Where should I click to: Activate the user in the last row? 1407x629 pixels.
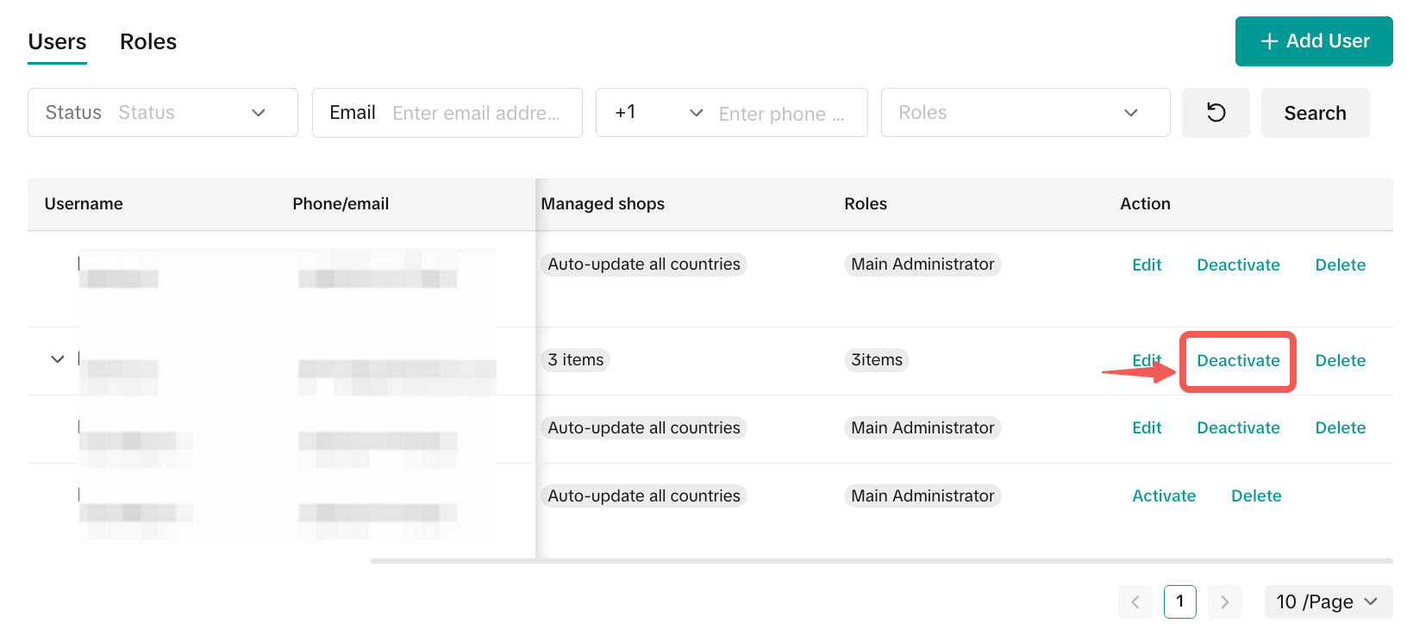tap(1163, 496)
